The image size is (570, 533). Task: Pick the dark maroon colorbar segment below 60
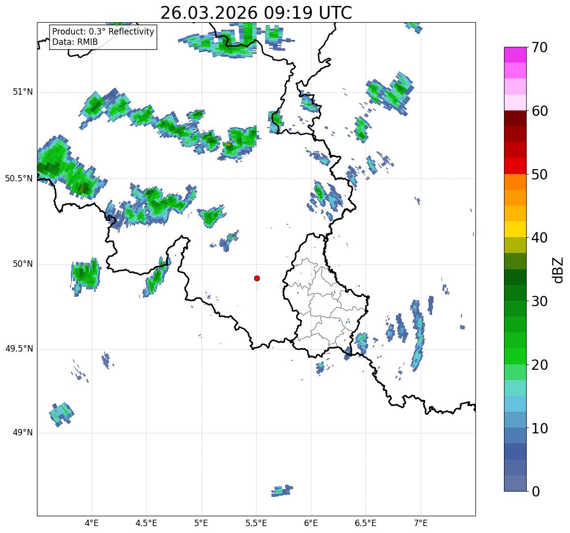(x=515, y=118)
